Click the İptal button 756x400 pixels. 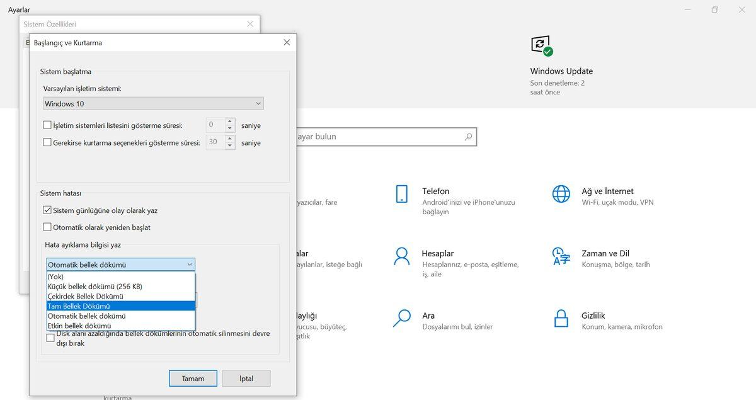click(x=246, y=379)
